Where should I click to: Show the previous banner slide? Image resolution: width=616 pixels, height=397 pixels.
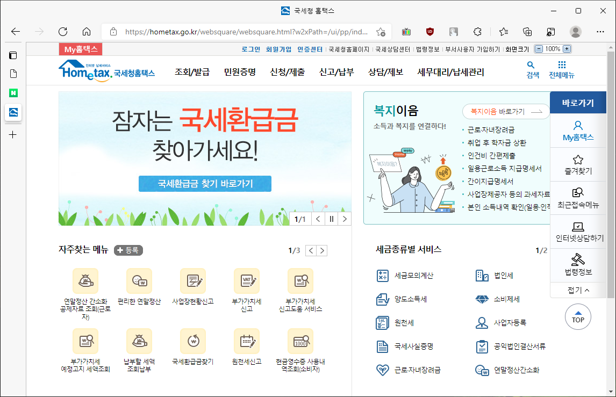click(318, 219)
